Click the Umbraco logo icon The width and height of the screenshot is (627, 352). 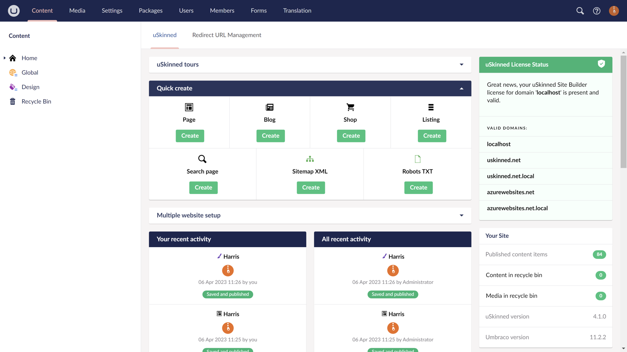(x=14, y=11)
